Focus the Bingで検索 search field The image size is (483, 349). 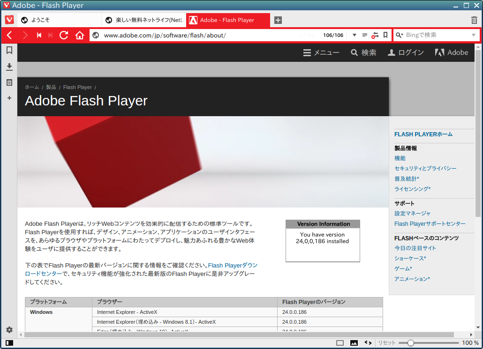click(x=438, y=35)
